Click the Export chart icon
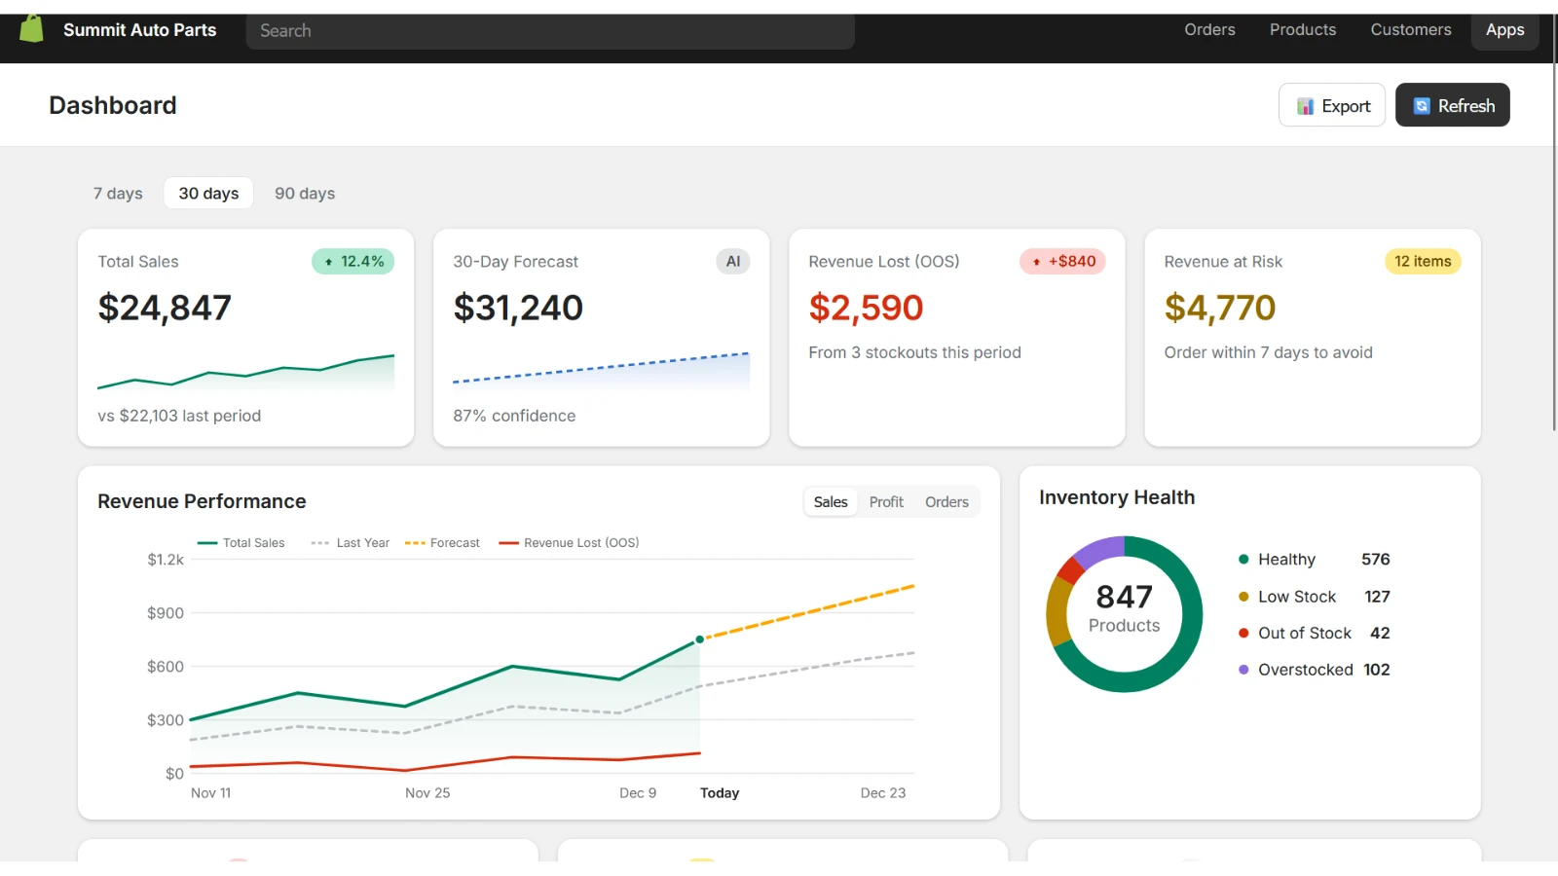 tap(1305, 106)
